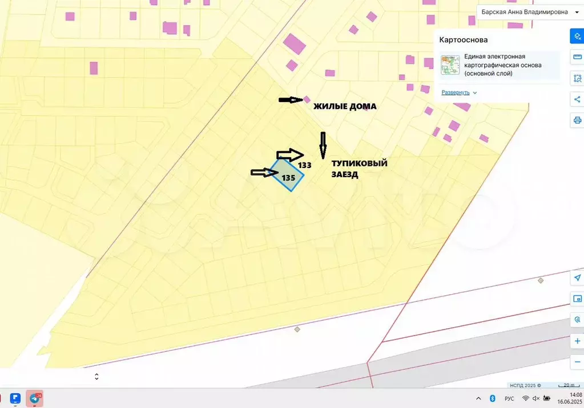Activate the area search selection tool
Viewport: 584px width, 408px height.
coord(577,78)
